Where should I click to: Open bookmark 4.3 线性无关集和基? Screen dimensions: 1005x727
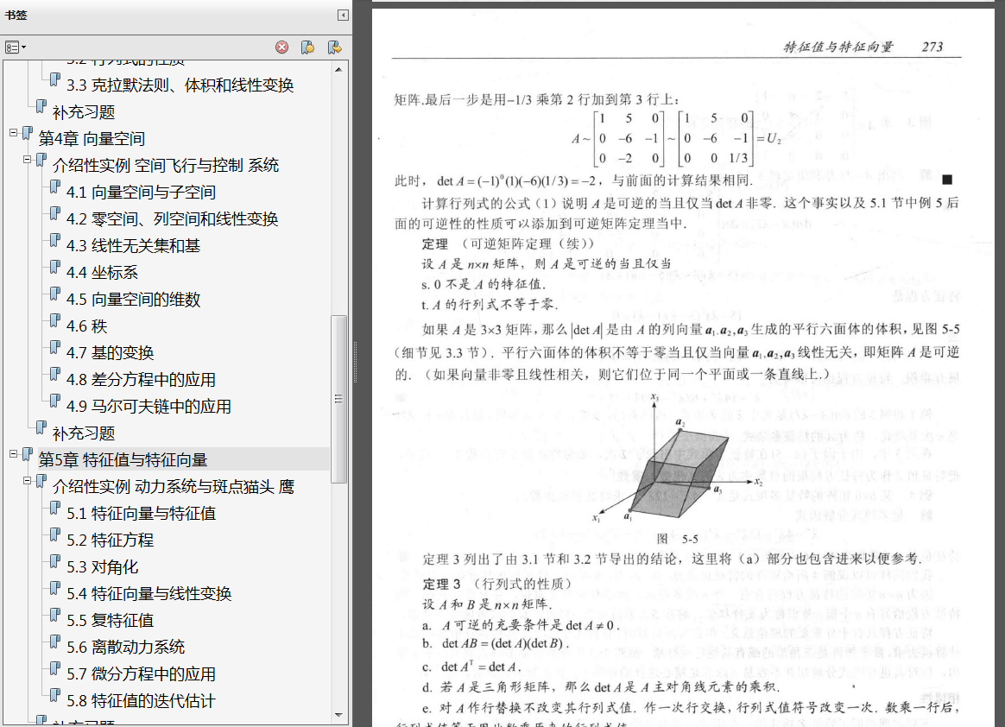133,246
